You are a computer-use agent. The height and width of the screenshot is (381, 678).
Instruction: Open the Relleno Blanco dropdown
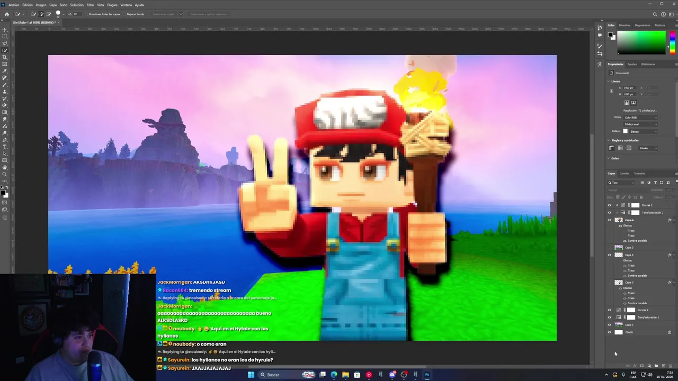click(644, 131)
